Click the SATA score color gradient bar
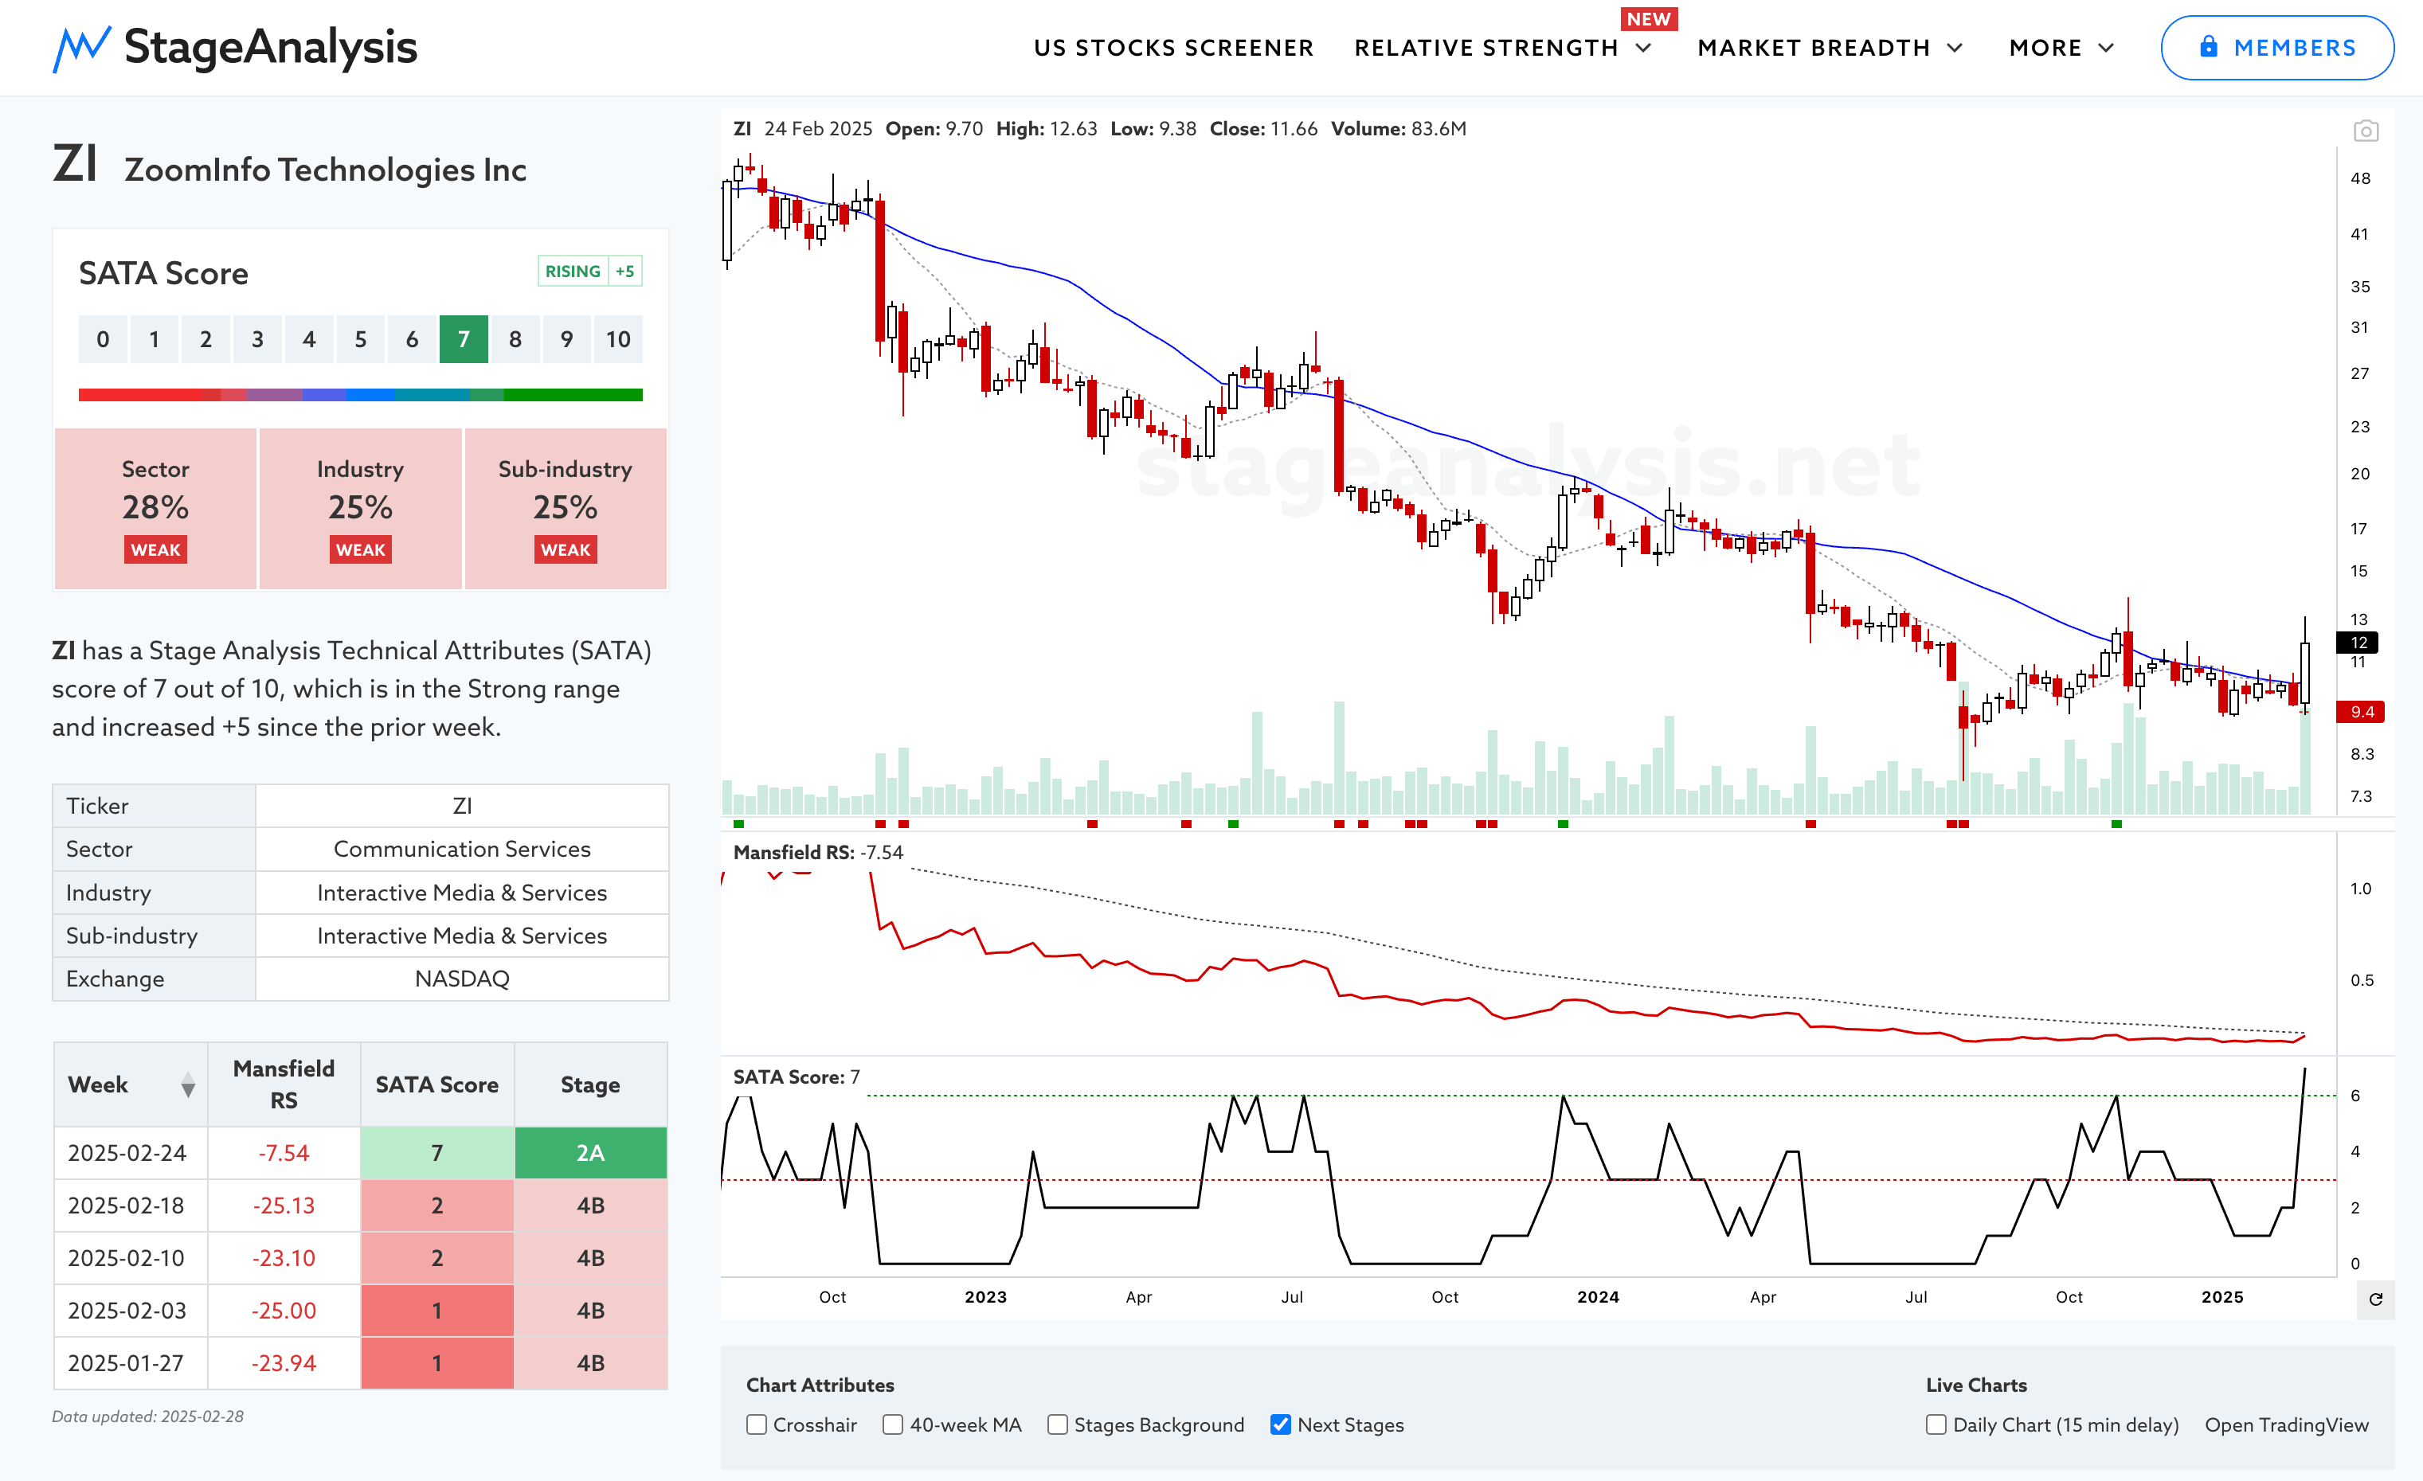Screen dimensions: 2423x1481 click(361, 395)
